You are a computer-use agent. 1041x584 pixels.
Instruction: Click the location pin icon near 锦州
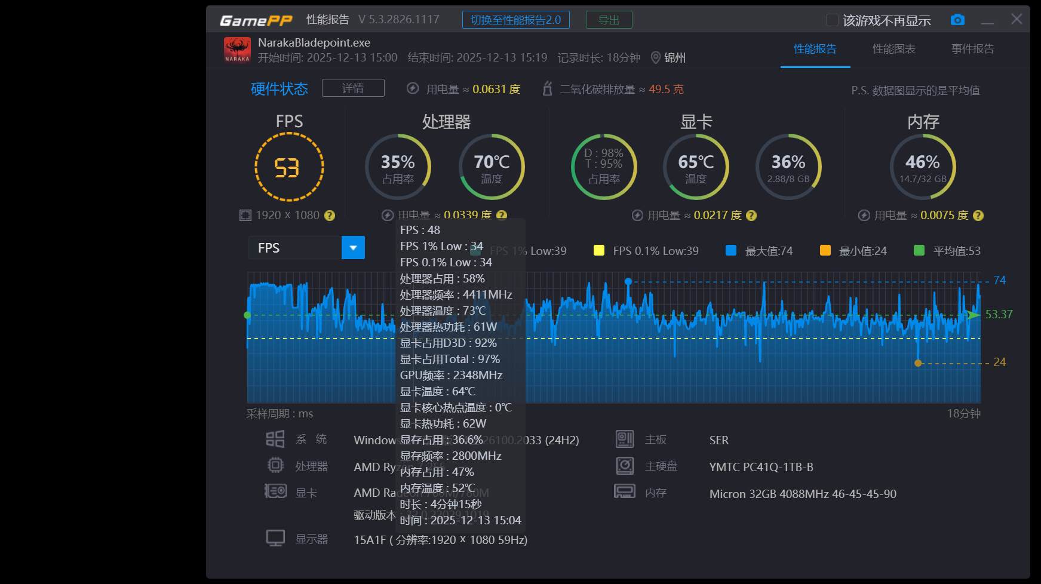(655, 57)
